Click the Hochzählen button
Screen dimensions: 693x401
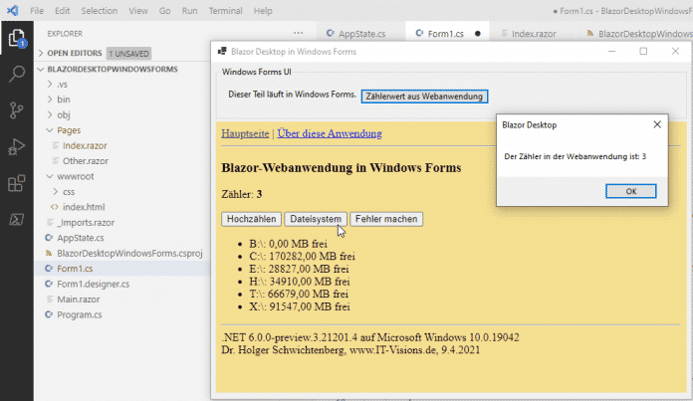click(252, 219)
